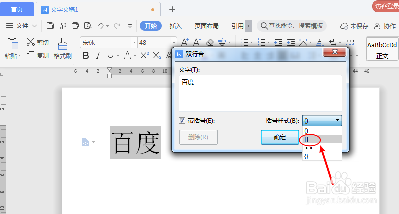Select the {} curly brace option
Viewport: 399px width, 214px height.
322,156
